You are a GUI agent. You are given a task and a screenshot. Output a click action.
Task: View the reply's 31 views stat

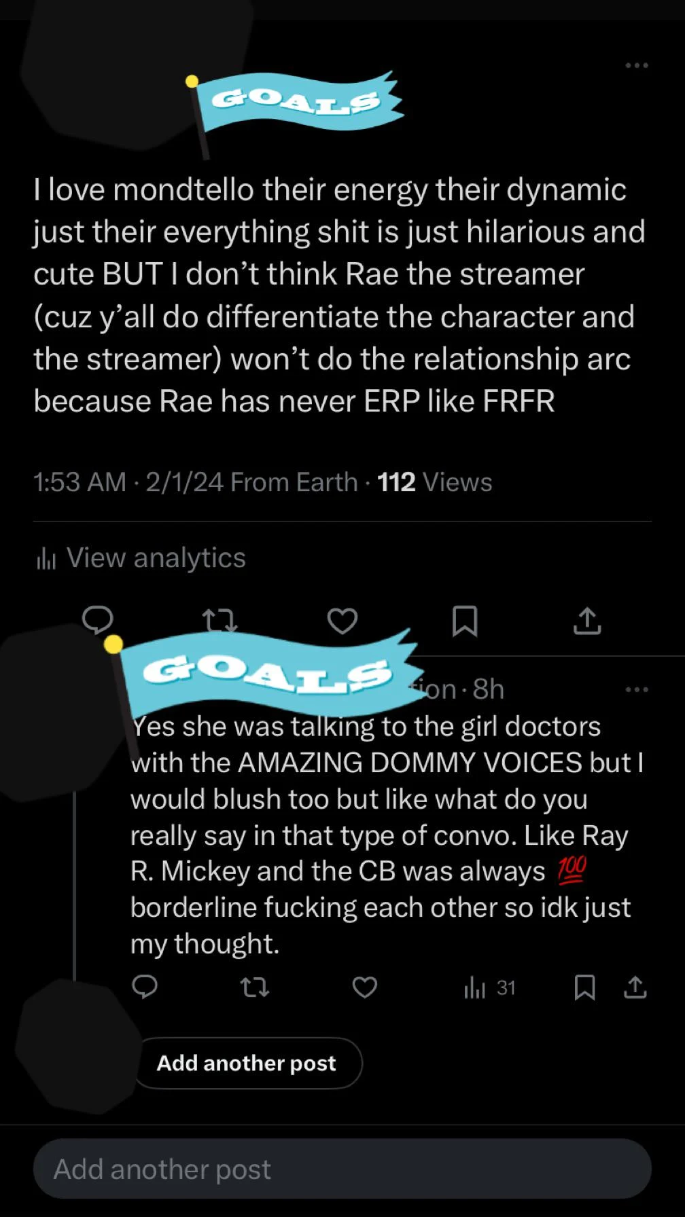tap(489, 988)
